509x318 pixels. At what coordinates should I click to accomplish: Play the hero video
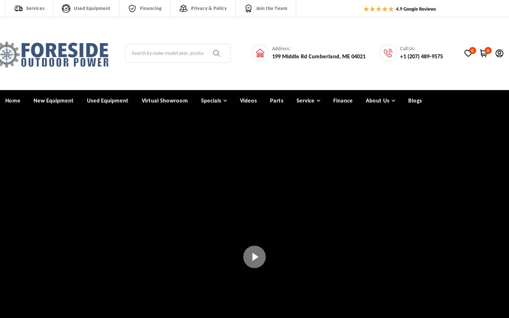point(255,257)
